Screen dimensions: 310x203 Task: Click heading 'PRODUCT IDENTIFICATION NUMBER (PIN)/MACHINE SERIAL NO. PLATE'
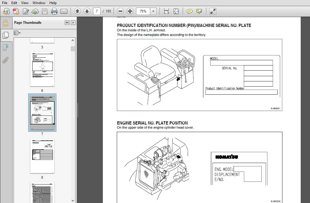[x=184, y=25]
